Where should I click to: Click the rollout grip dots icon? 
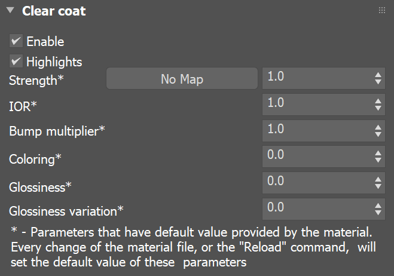381,10
